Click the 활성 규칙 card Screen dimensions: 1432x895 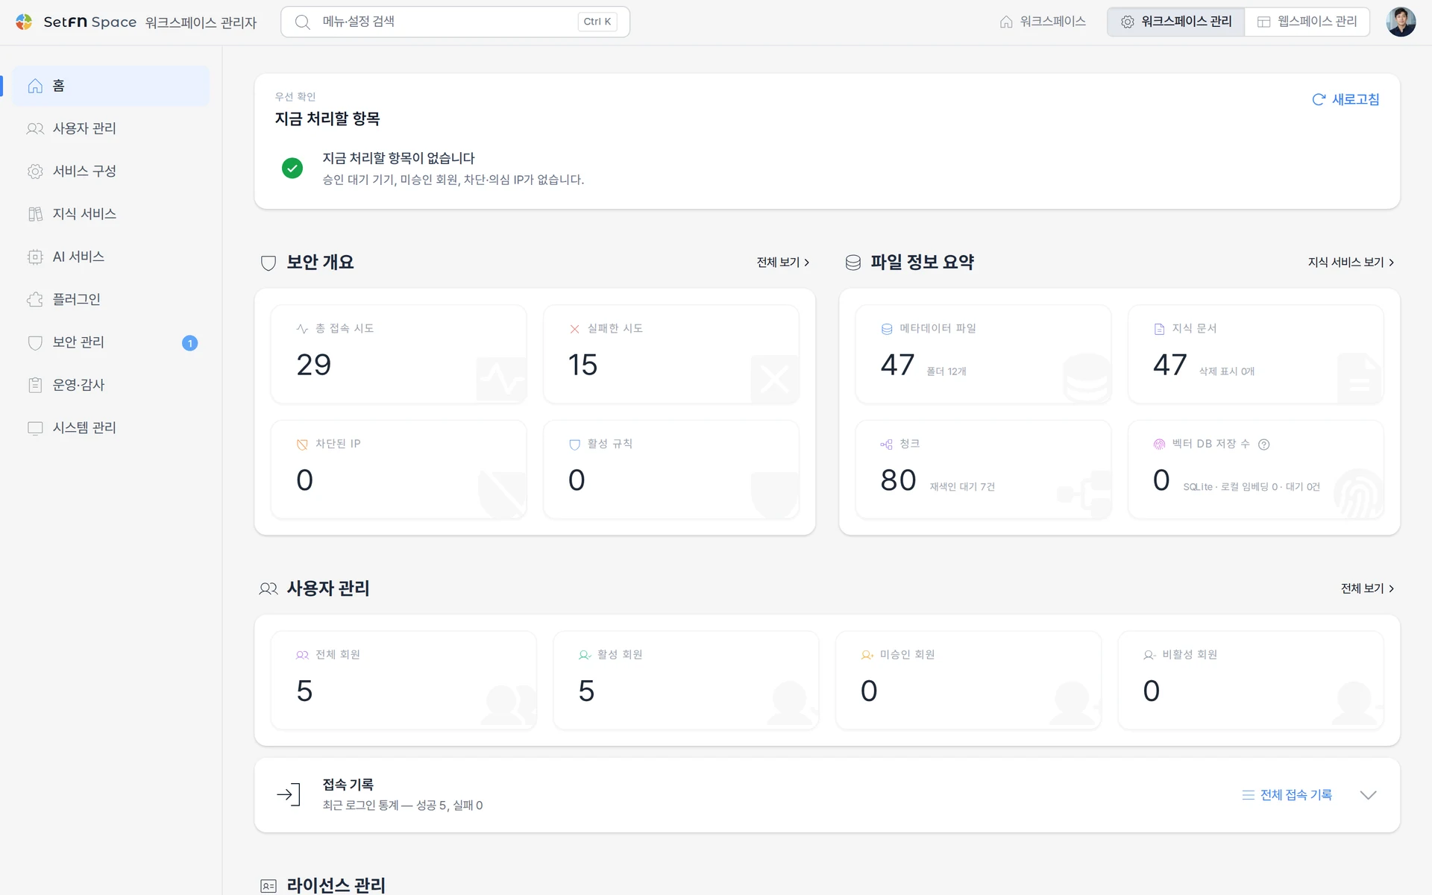[x=671, y=469]
